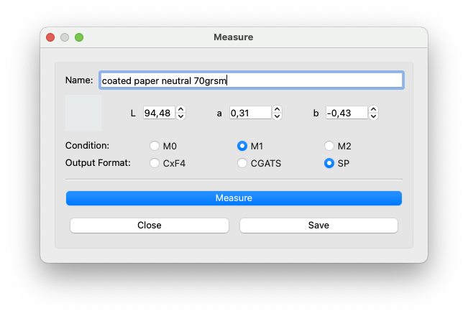Viewport: 468px width, 316px height.
Task: Decrease the L value with stepper down arrow
Action: click(181, 116)
